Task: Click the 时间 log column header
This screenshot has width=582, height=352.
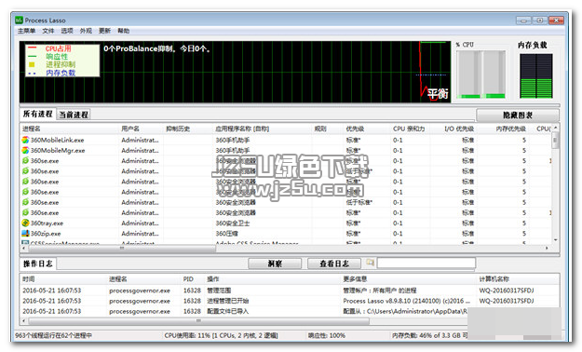Action: coord(29,279)
